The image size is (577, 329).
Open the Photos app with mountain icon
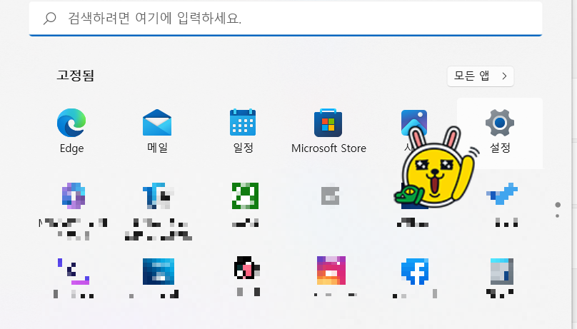click(x=414, y=121)
